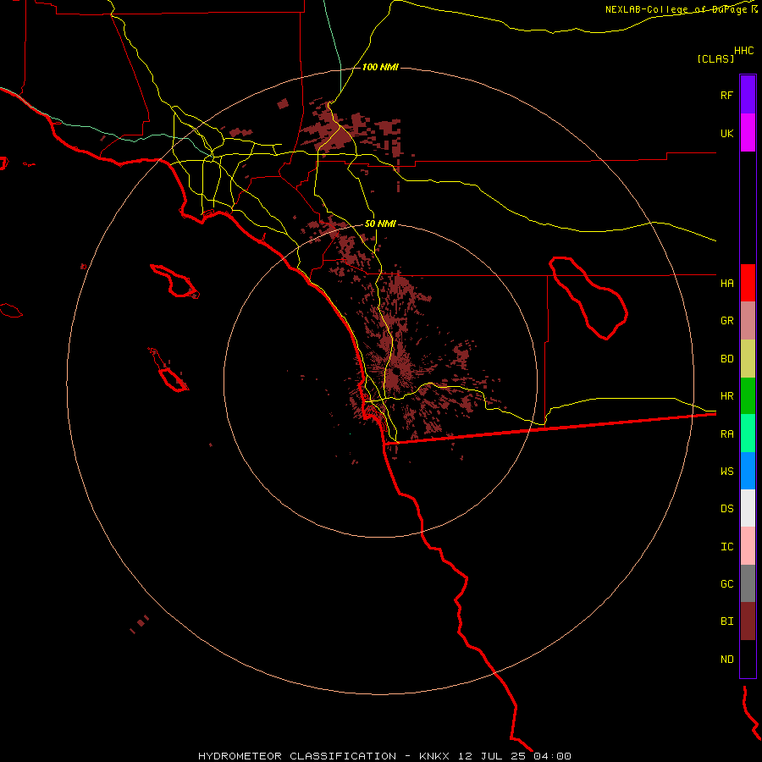Click the BI legend label
The image size is (762, 762).
(727, 621)
